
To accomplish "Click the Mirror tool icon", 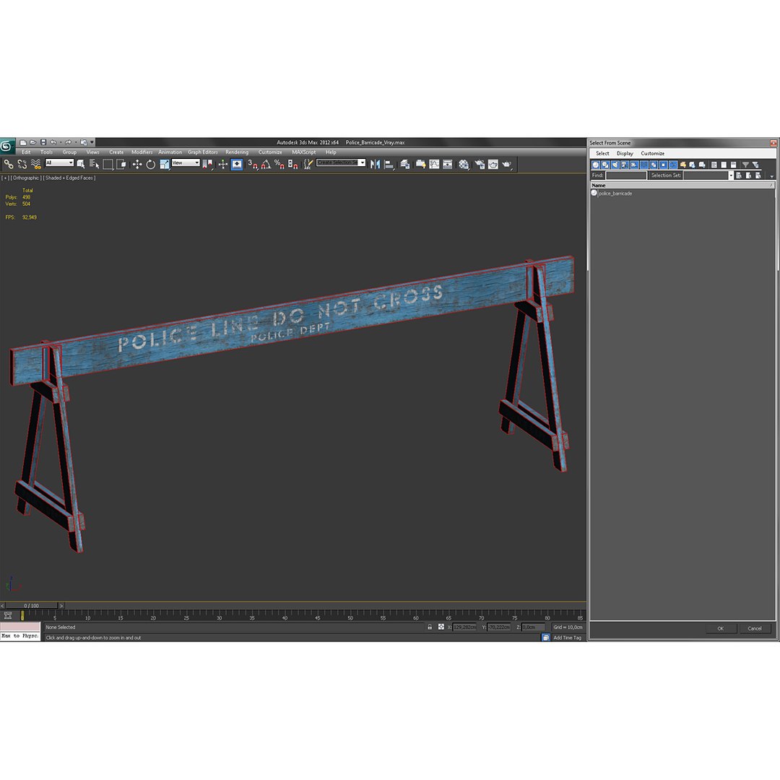I will click(375, 164).
